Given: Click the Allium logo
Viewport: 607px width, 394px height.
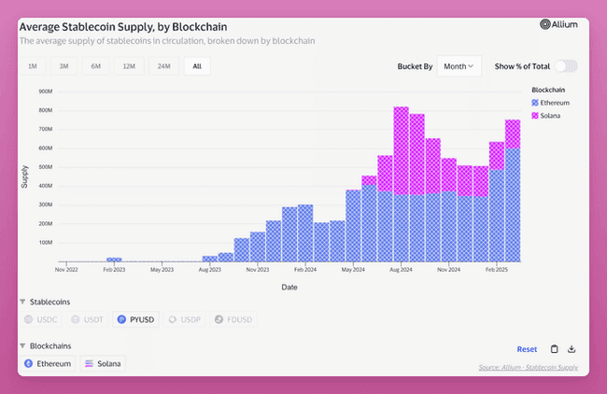Looking at the screenshot, I should click(x=558, y=25).
